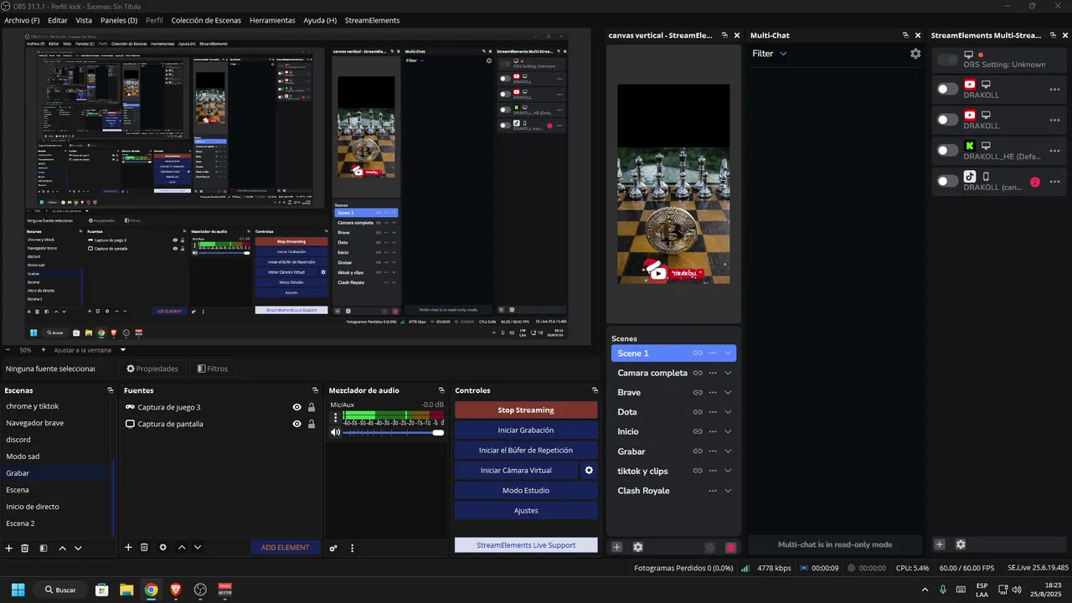Click the ADD ELEMENT button
Image resolution: width=1072 pixels, height=603 pixels.
pos(285,547)
